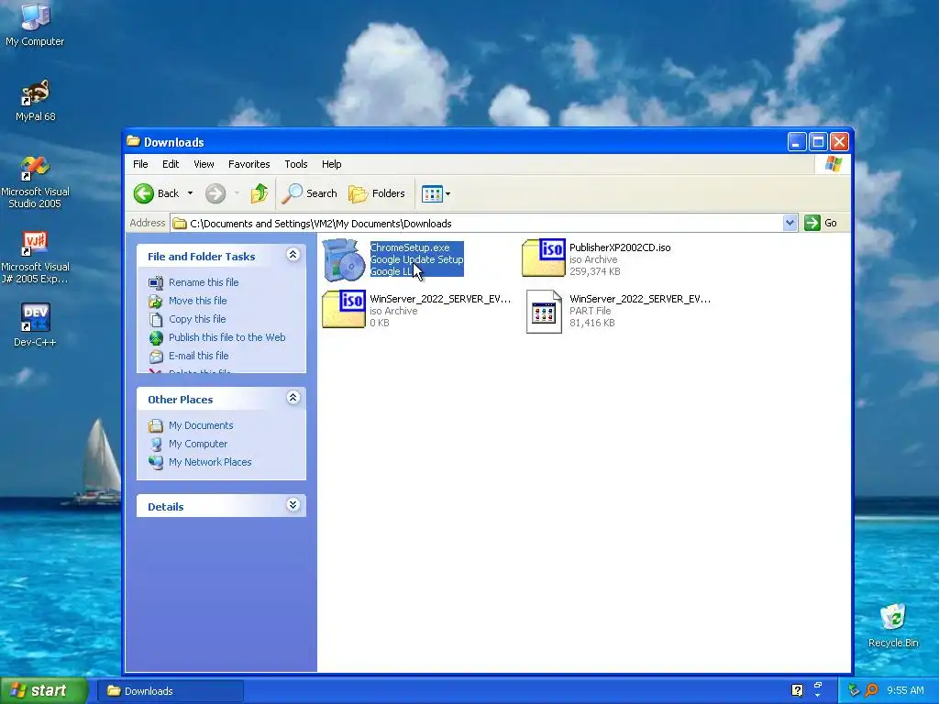Open Microsoft Visual J# 2005 Express shortcut
The width and height of the screenshot is (939, 704).
coord(35,258)
